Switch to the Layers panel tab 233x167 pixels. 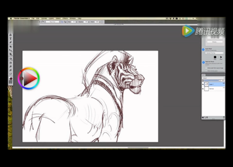203,75
